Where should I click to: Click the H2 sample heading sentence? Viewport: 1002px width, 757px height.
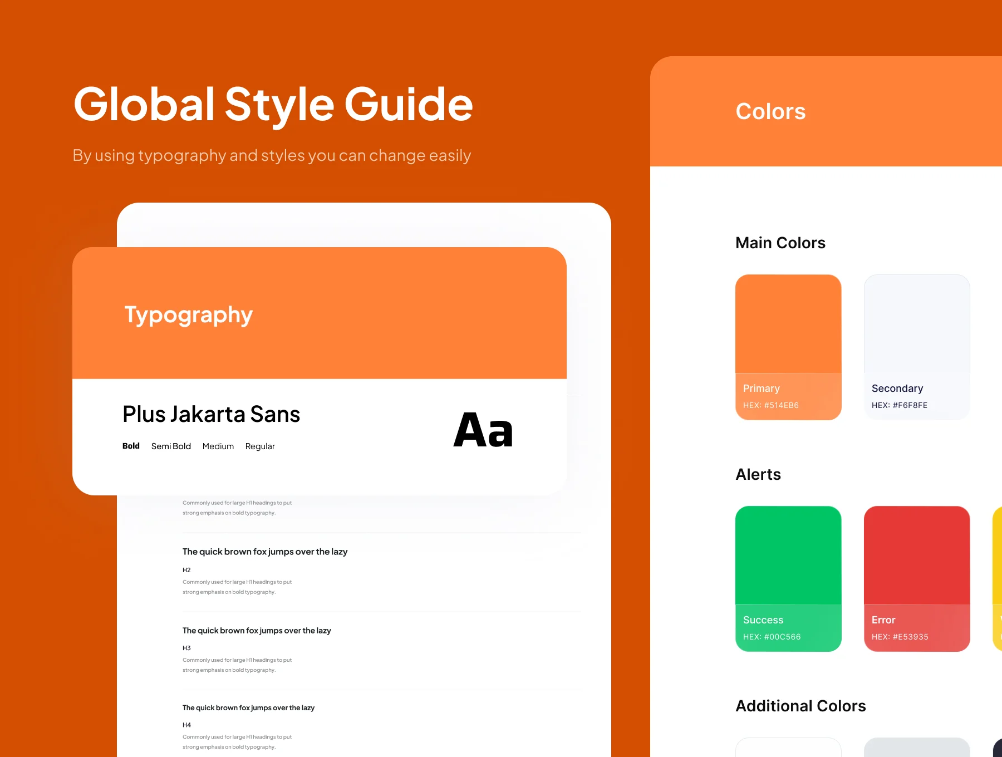coord(265,552)
